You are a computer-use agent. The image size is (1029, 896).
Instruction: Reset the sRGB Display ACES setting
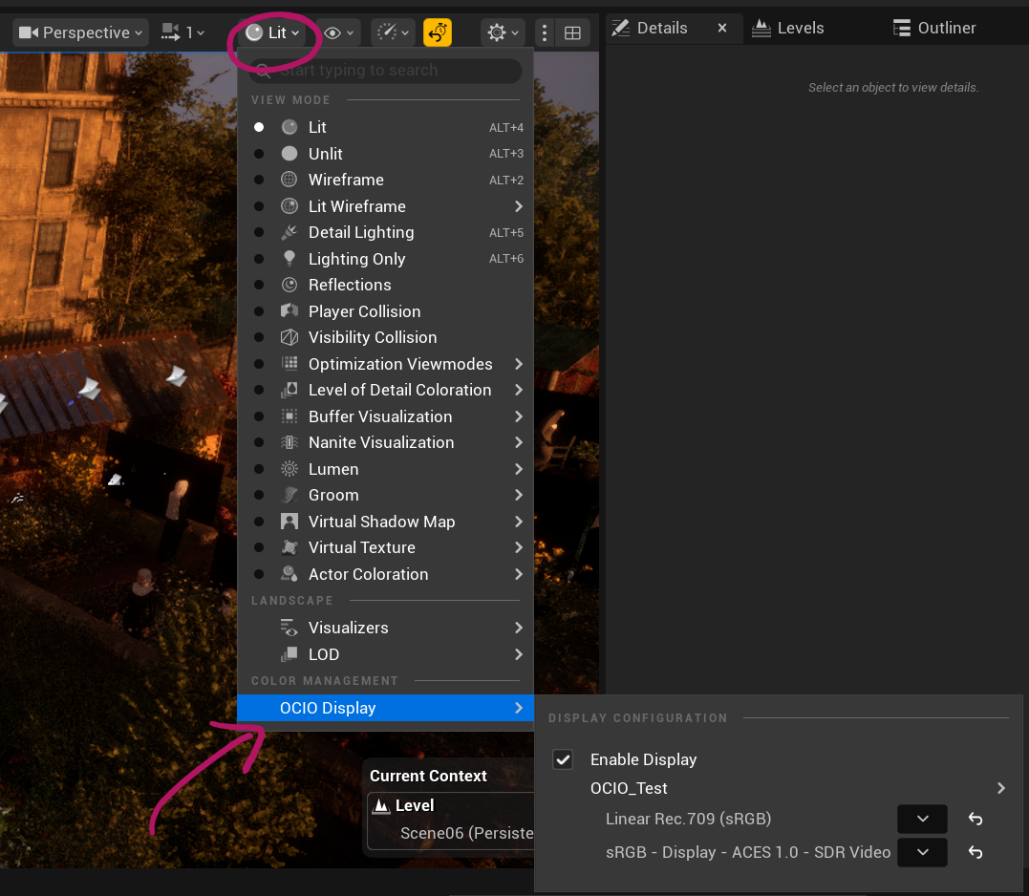[975, 852]
